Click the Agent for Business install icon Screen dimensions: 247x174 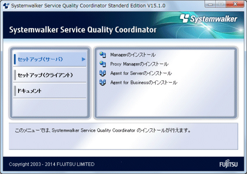(103, 83)
